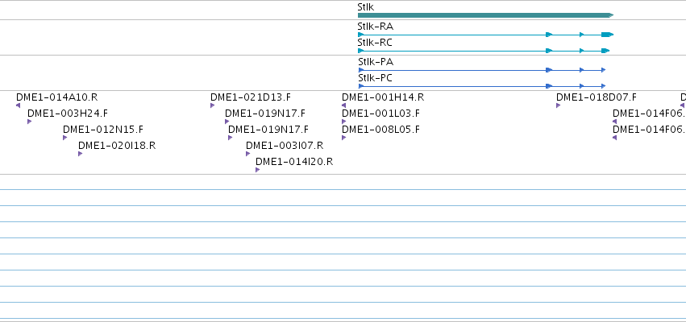Select the Stlk-PC protein label
This screenshot has height=322, width=686.
(376, 78)
